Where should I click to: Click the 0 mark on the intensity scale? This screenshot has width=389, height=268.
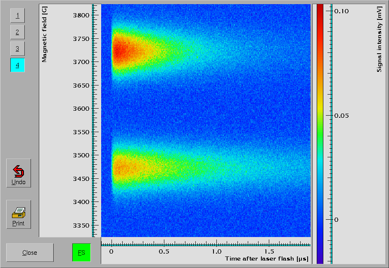pos(336,220)
